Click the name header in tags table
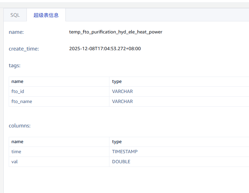Image resolution: width=249 pixels, height=193 pixels. point(17,81)
